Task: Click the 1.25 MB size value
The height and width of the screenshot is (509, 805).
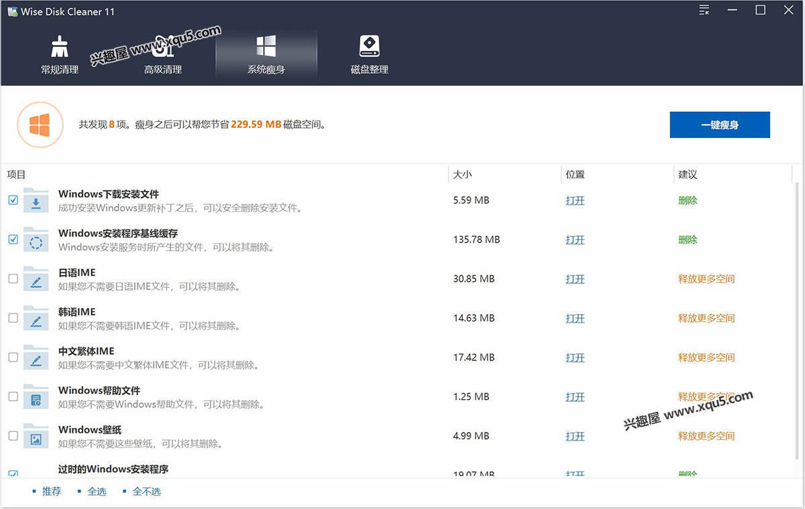Action: [x=471, y=396]
